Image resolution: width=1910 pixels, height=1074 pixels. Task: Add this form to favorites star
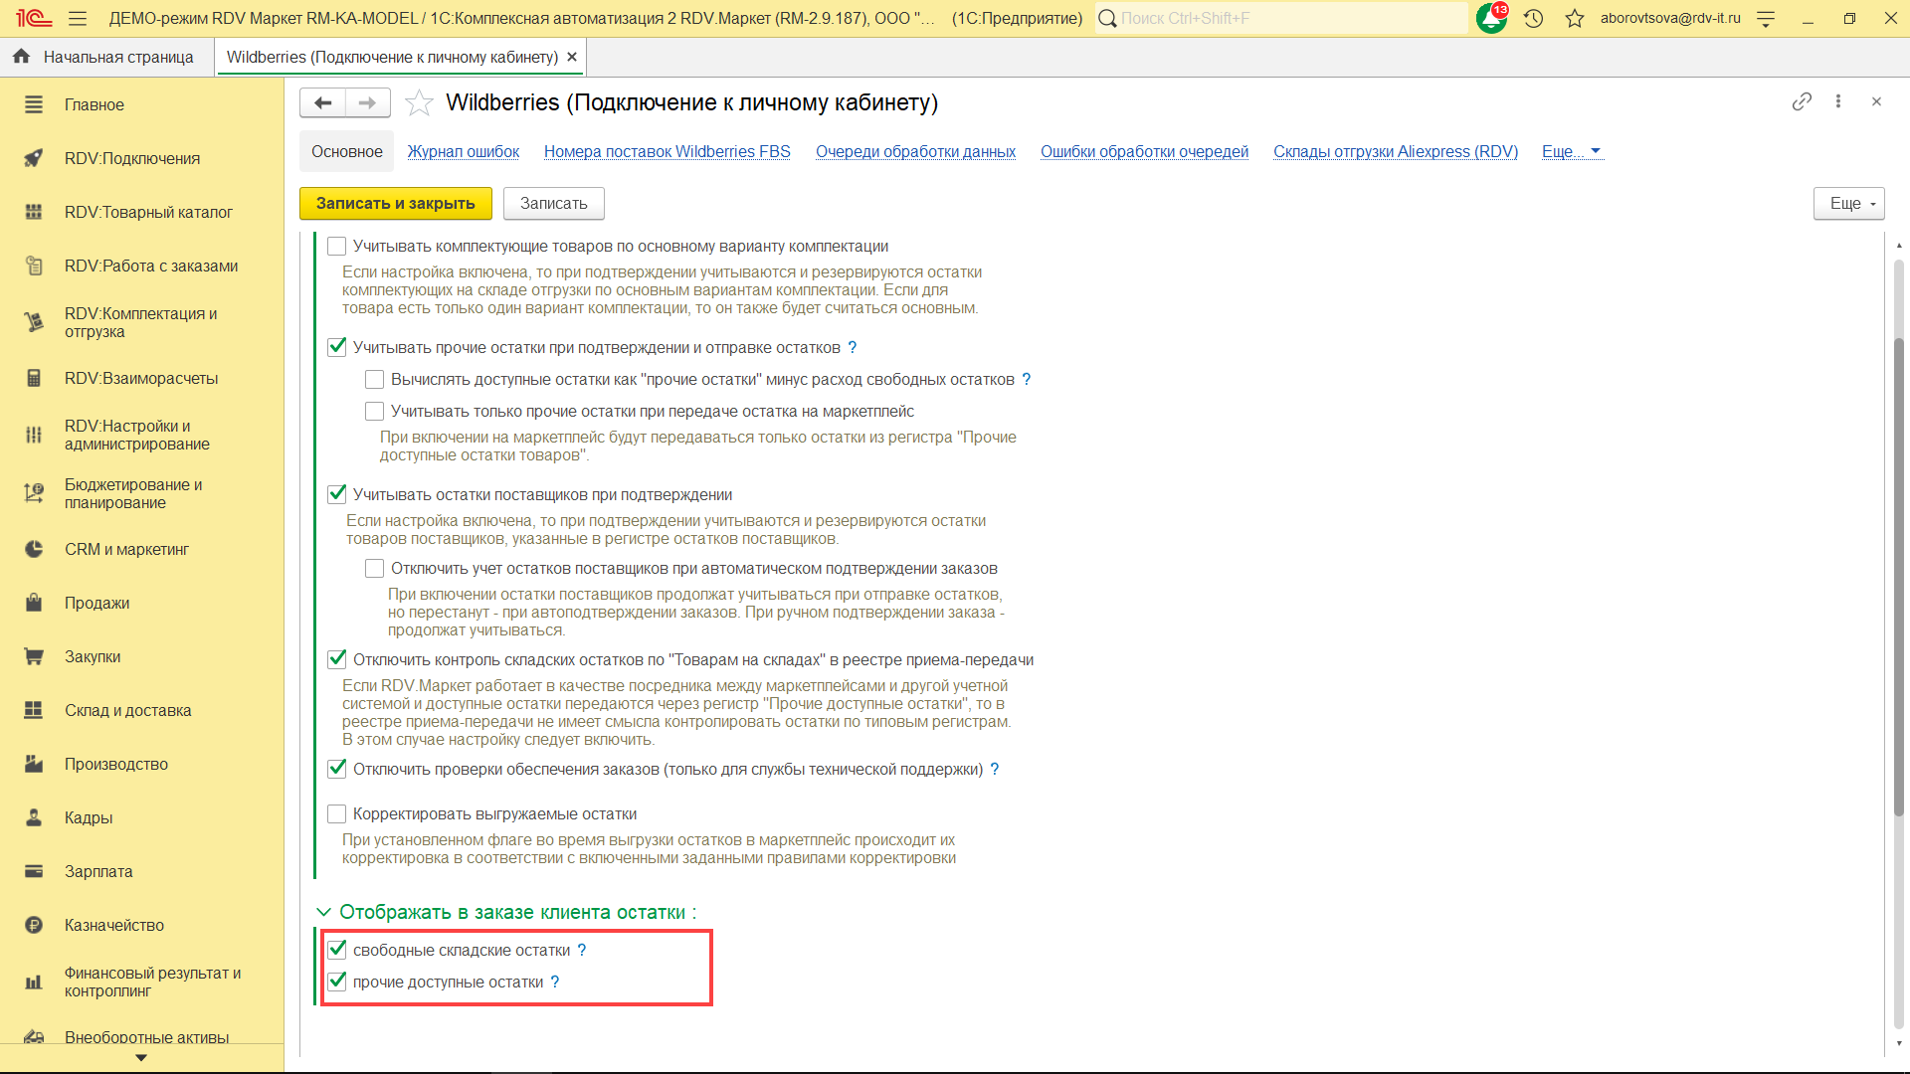(419, 102)
